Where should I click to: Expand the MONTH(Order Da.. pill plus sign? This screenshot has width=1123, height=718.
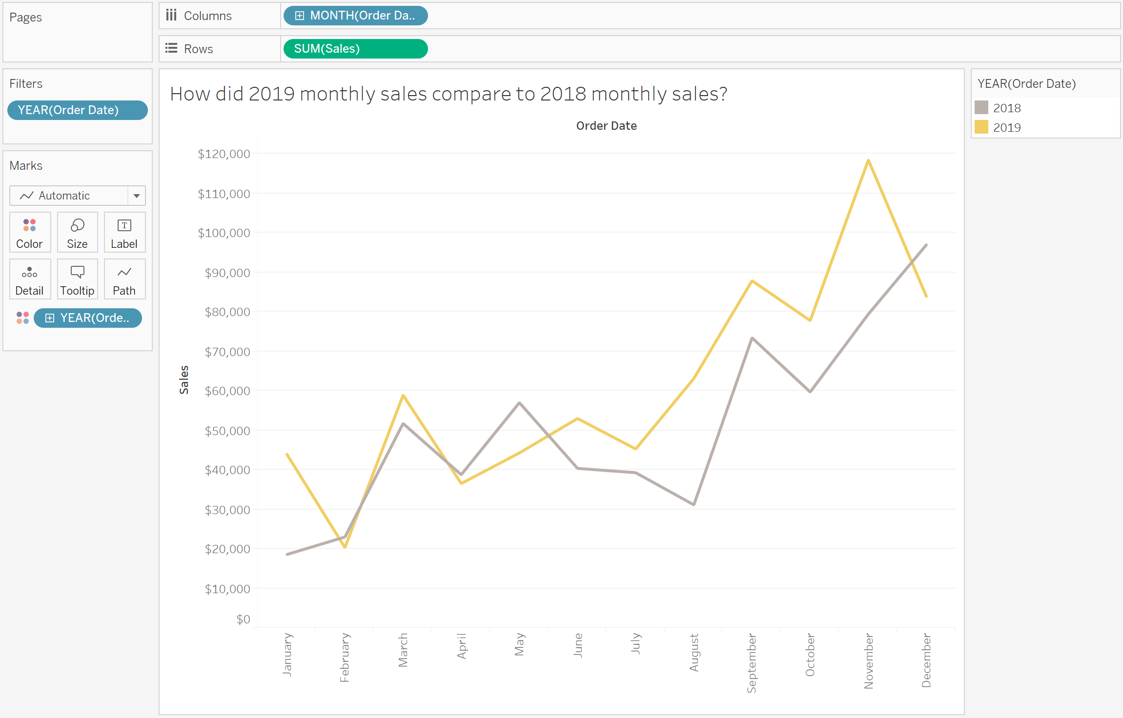tap(300, 16)
